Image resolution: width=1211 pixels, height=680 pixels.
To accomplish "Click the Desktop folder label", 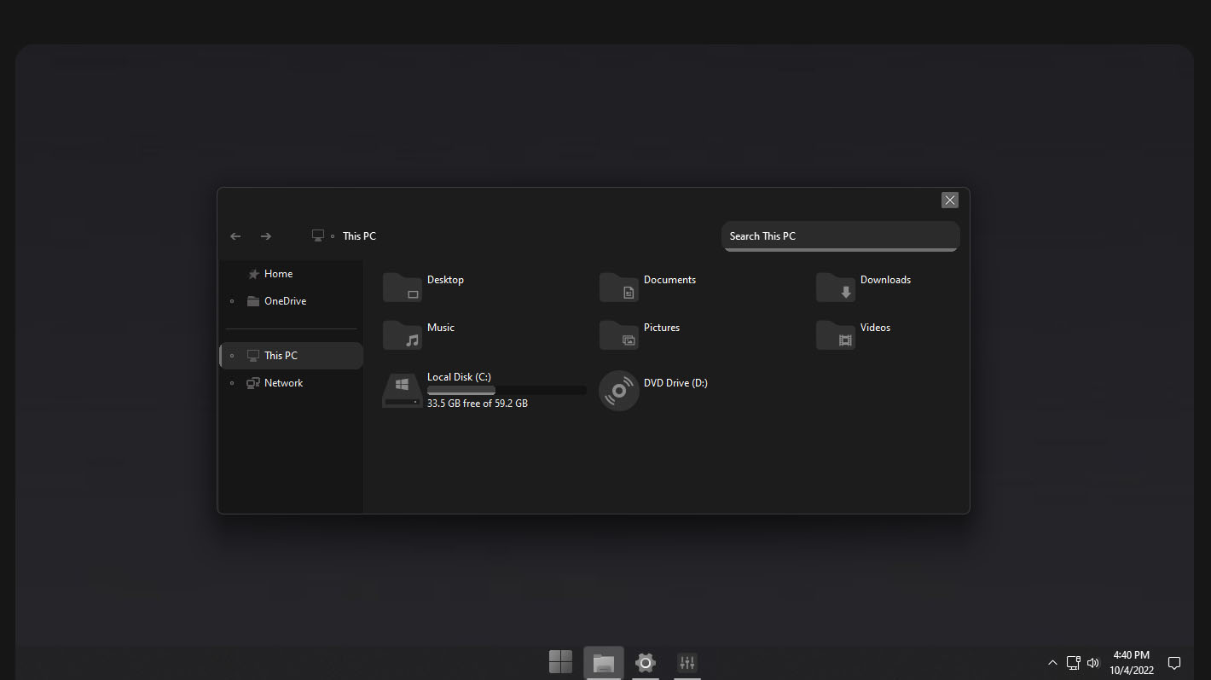I will coord(445,280).
